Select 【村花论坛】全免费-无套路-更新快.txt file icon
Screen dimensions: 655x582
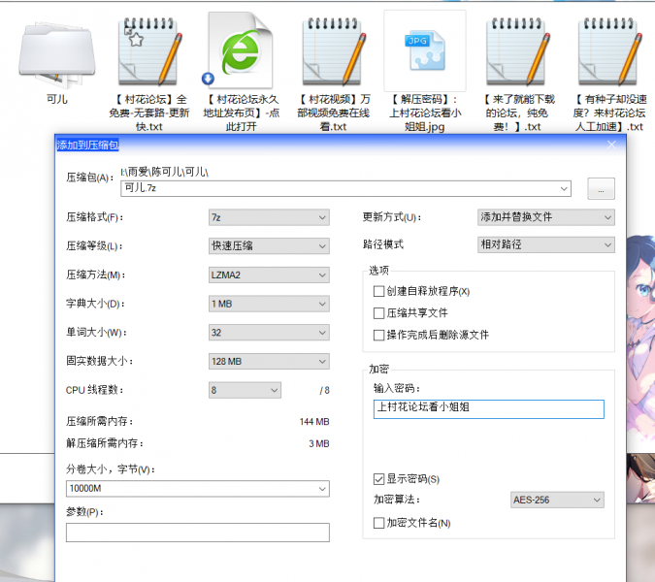149,51
